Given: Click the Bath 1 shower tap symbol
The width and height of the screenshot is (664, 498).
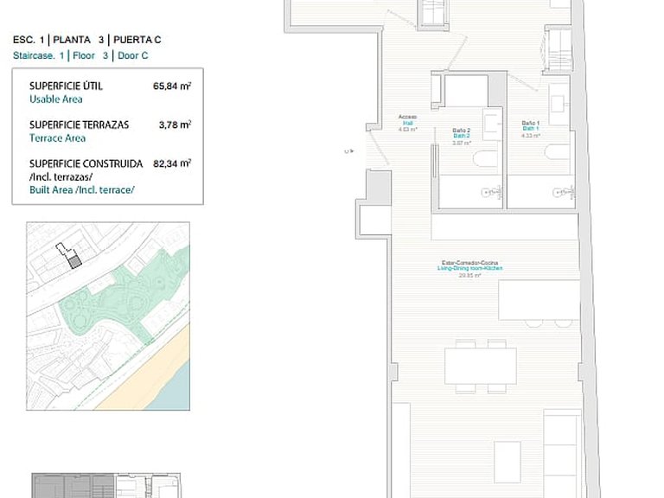Looking at the screenshot, I should [564, 193].
